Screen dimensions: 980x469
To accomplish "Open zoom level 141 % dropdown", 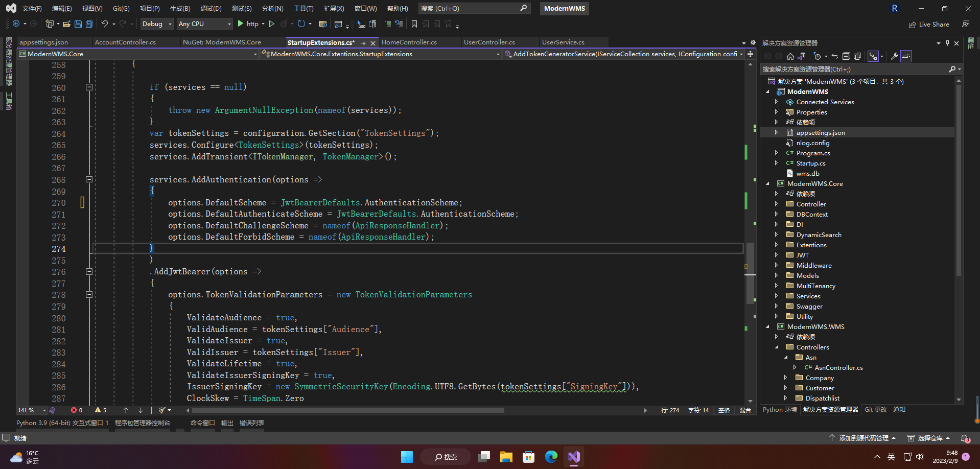I will click(32, 410).
